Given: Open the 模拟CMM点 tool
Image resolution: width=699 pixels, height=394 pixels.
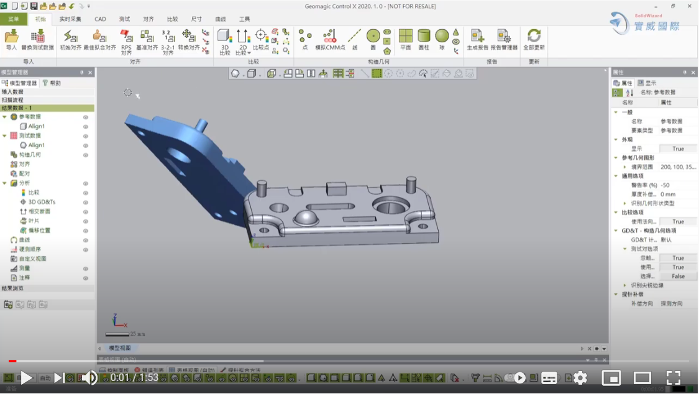Looking at the screenshot, I should 330,40.
